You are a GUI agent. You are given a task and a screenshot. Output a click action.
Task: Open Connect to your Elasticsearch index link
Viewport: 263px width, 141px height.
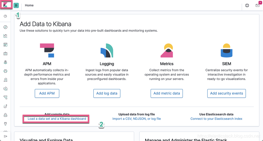click(216, 119)
